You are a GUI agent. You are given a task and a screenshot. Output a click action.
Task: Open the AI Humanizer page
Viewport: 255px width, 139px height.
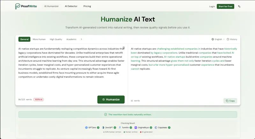51,6
